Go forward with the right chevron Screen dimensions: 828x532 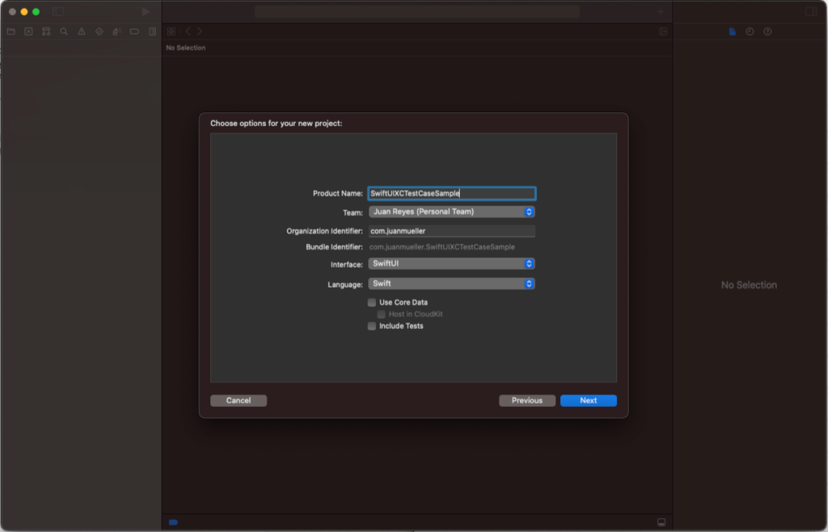pos(200,32)
